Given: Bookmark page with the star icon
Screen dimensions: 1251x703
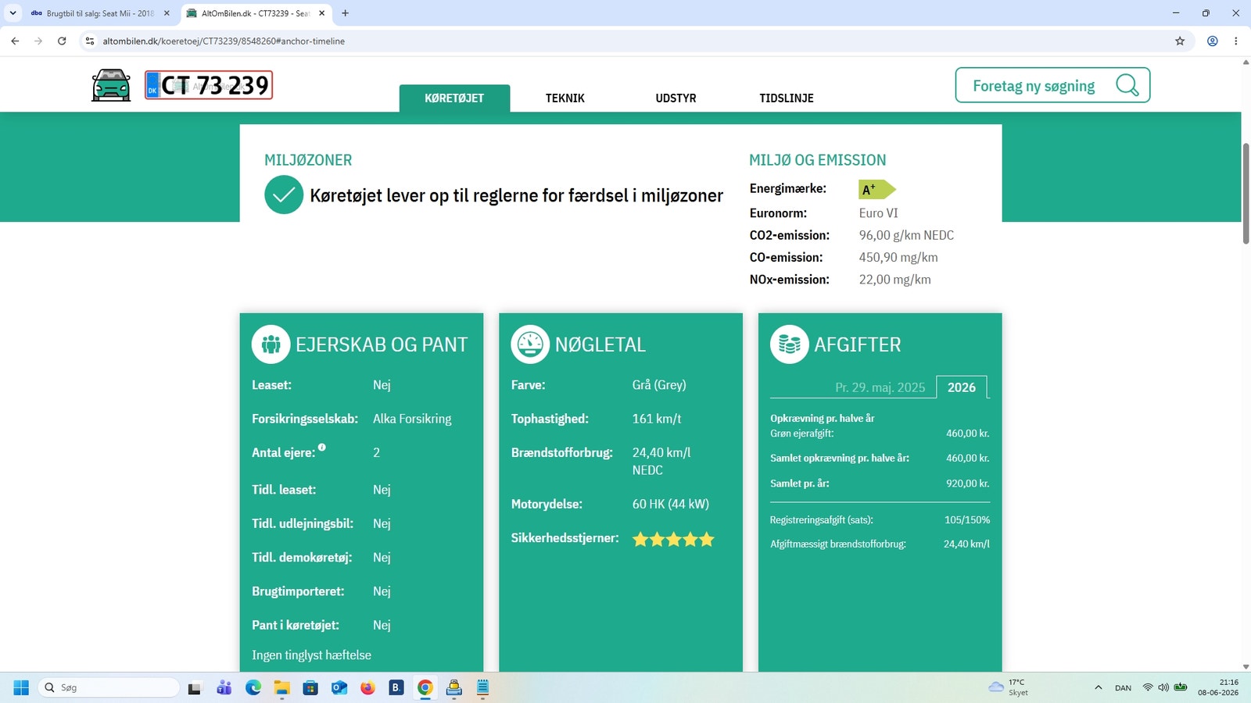Looking at the screenshot, I should coord(1180,41).
